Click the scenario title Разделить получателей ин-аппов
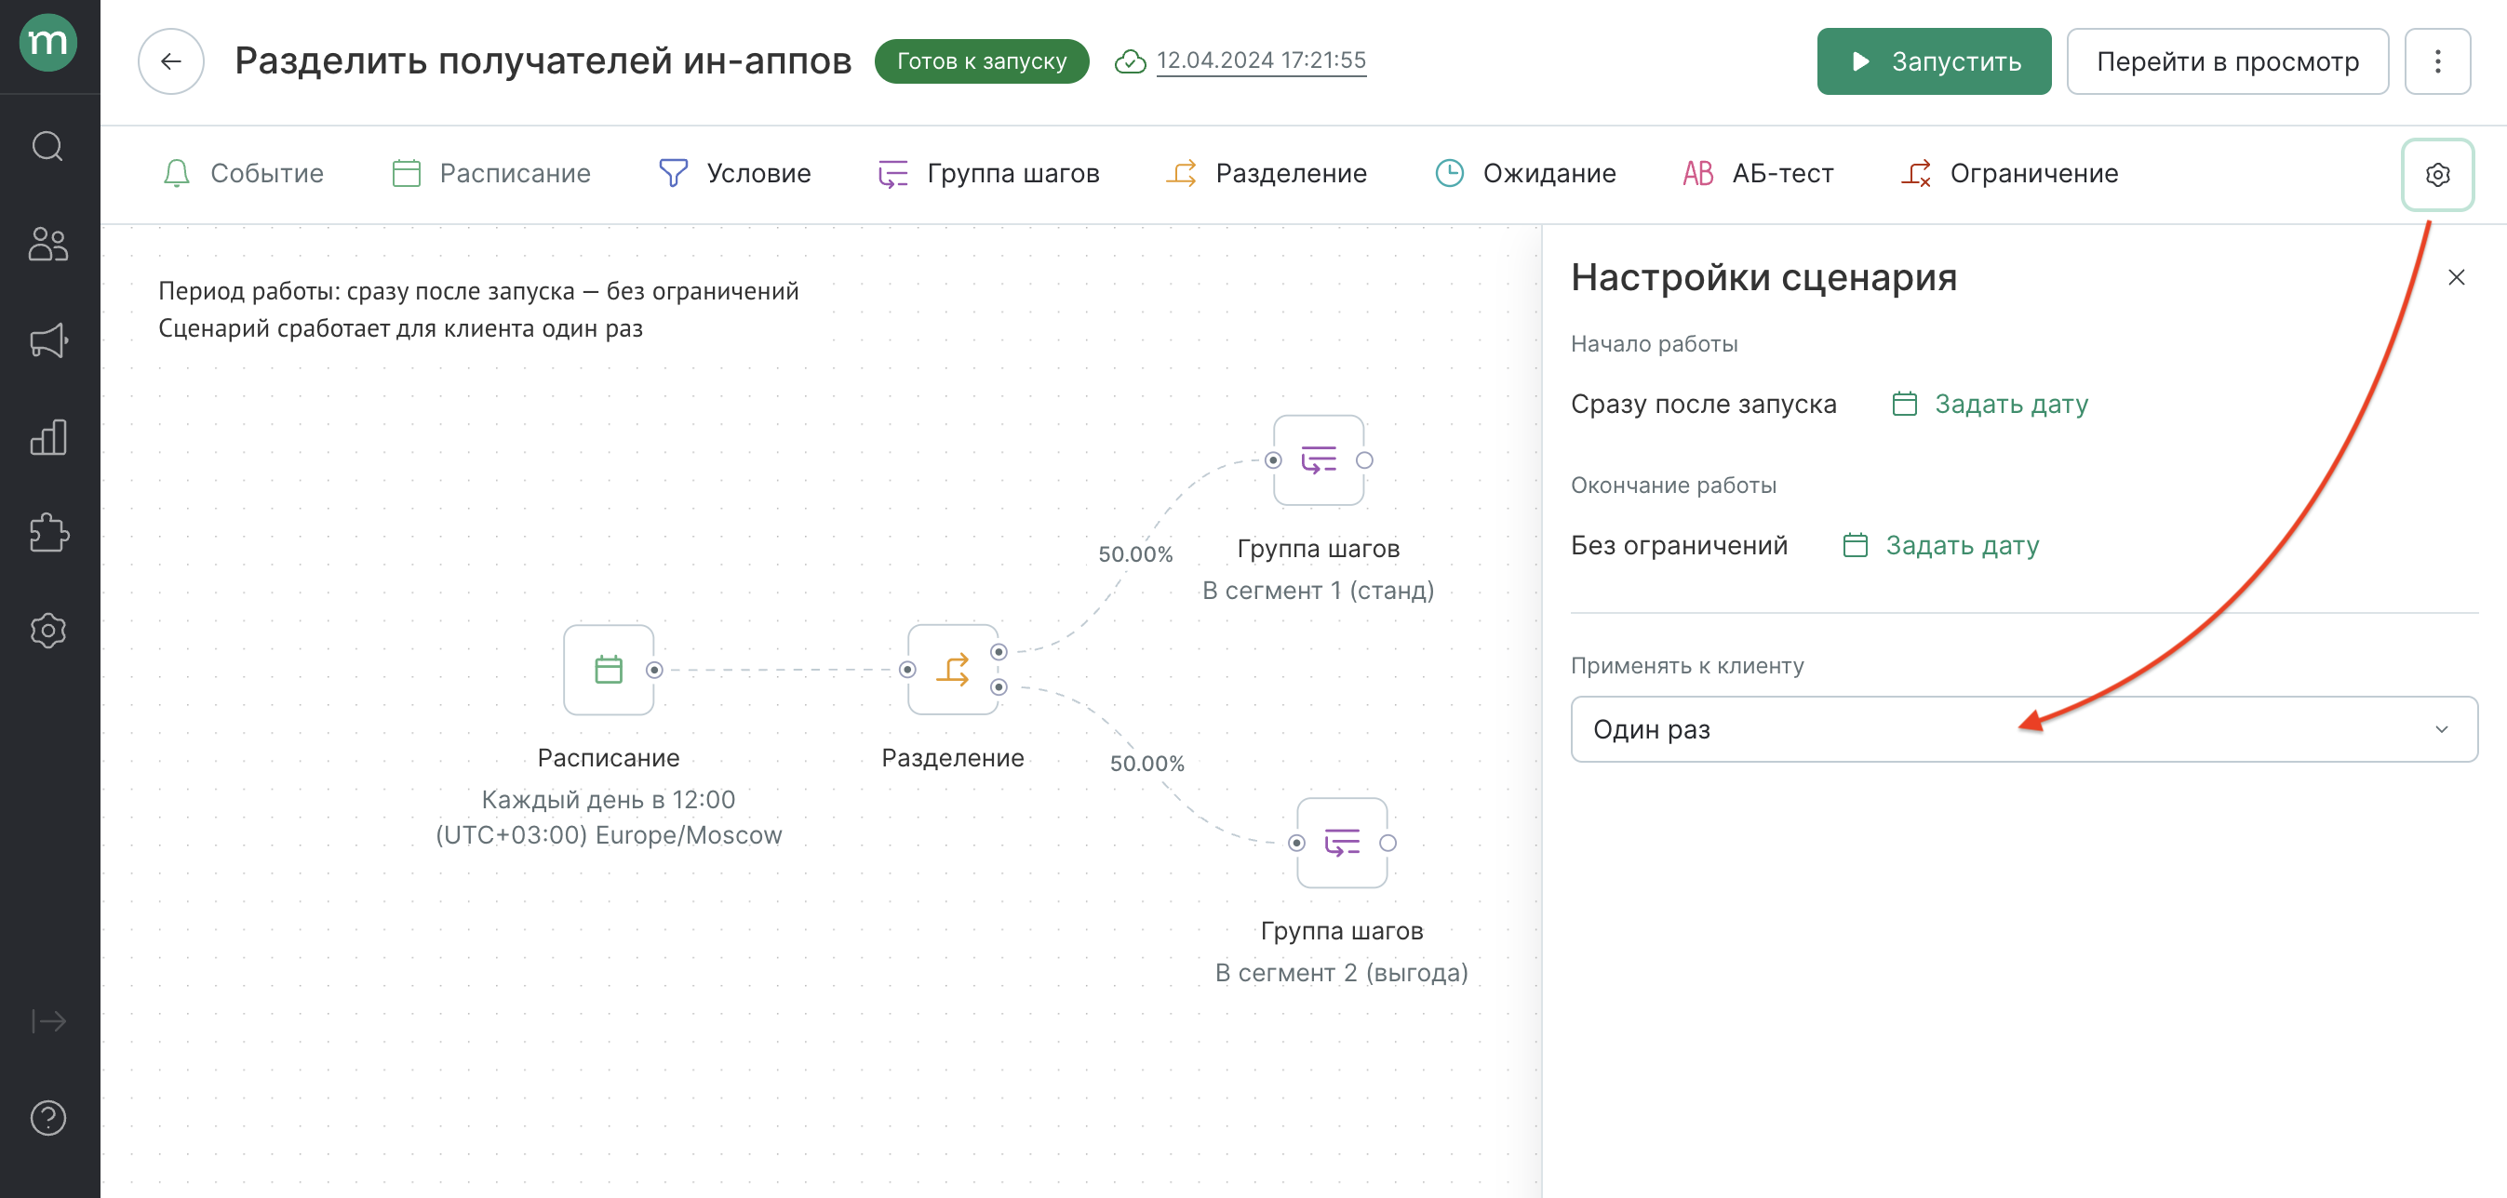The image size is (2507, 1198). [543, 61]
